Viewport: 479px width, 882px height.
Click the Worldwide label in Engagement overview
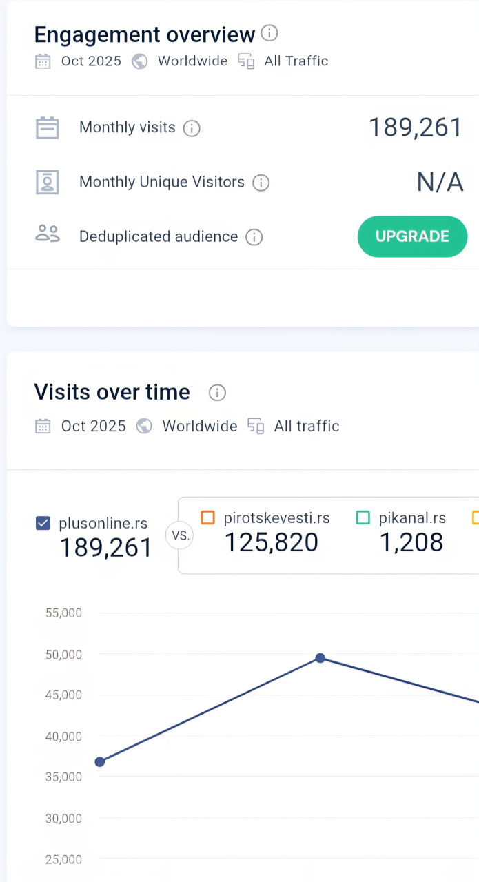(x=192, y=61)
